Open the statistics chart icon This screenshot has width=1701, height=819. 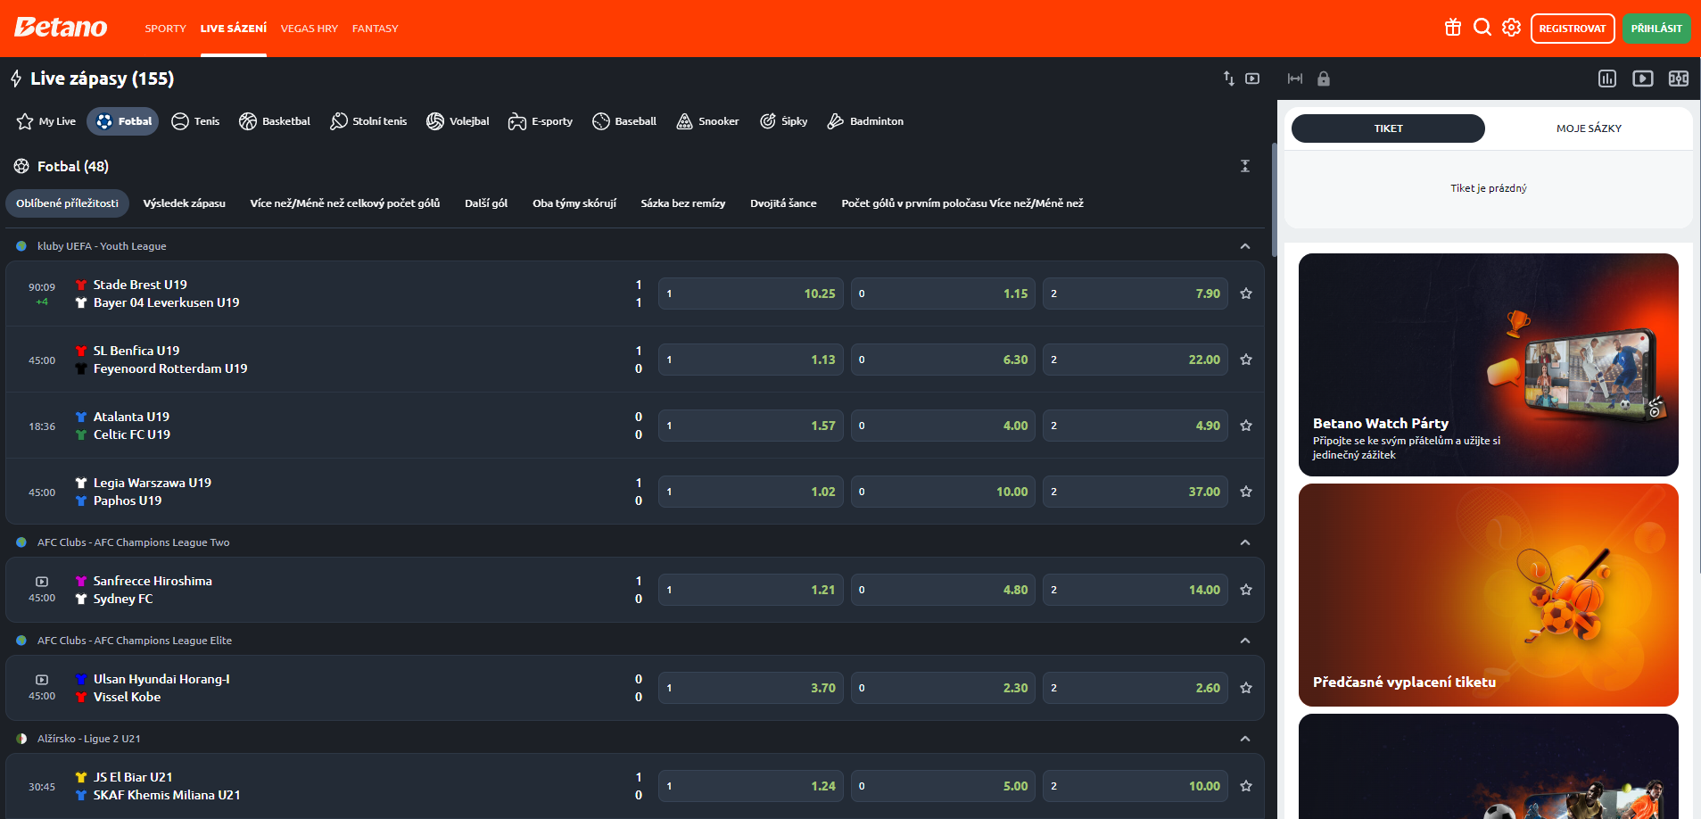click(x=1607, y=79)
